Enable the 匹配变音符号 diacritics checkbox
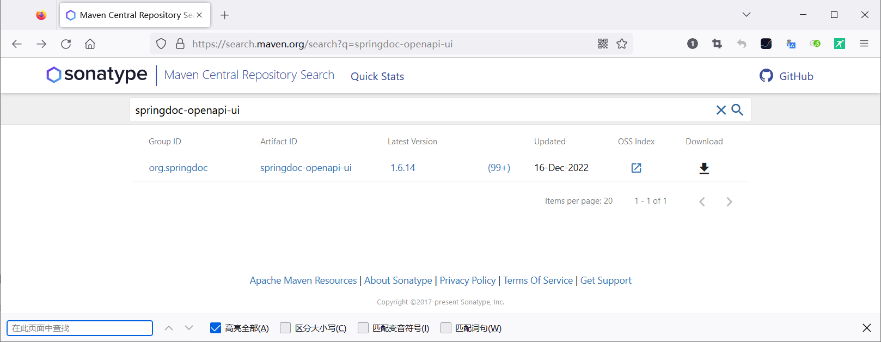 363,328
